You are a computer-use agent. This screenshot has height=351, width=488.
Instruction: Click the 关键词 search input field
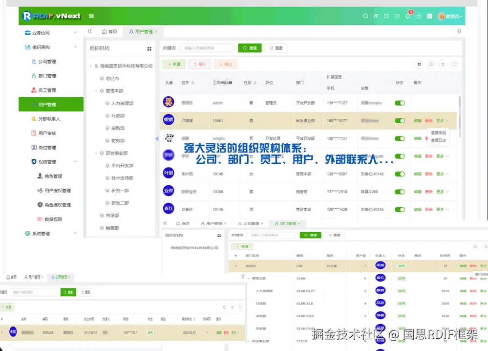(206, 48)
